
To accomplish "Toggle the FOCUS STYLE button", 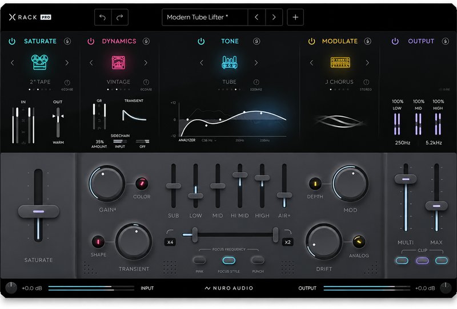I will 229,260.
